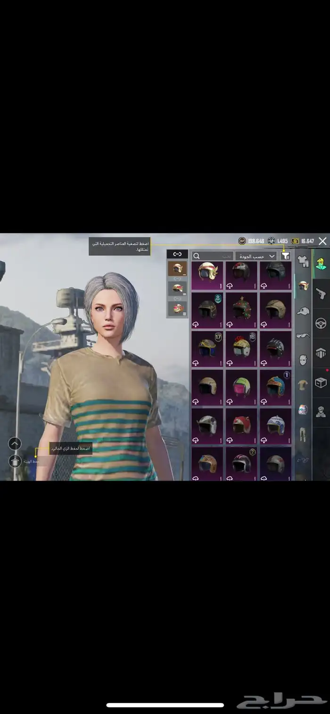Select the white open-face helmet
This screenshot has height=714, width=330.
click(207, 426)
